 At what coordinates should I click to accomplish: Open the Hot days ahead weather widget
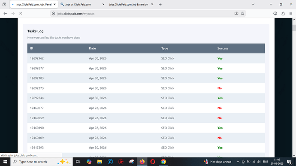[217, 162]
